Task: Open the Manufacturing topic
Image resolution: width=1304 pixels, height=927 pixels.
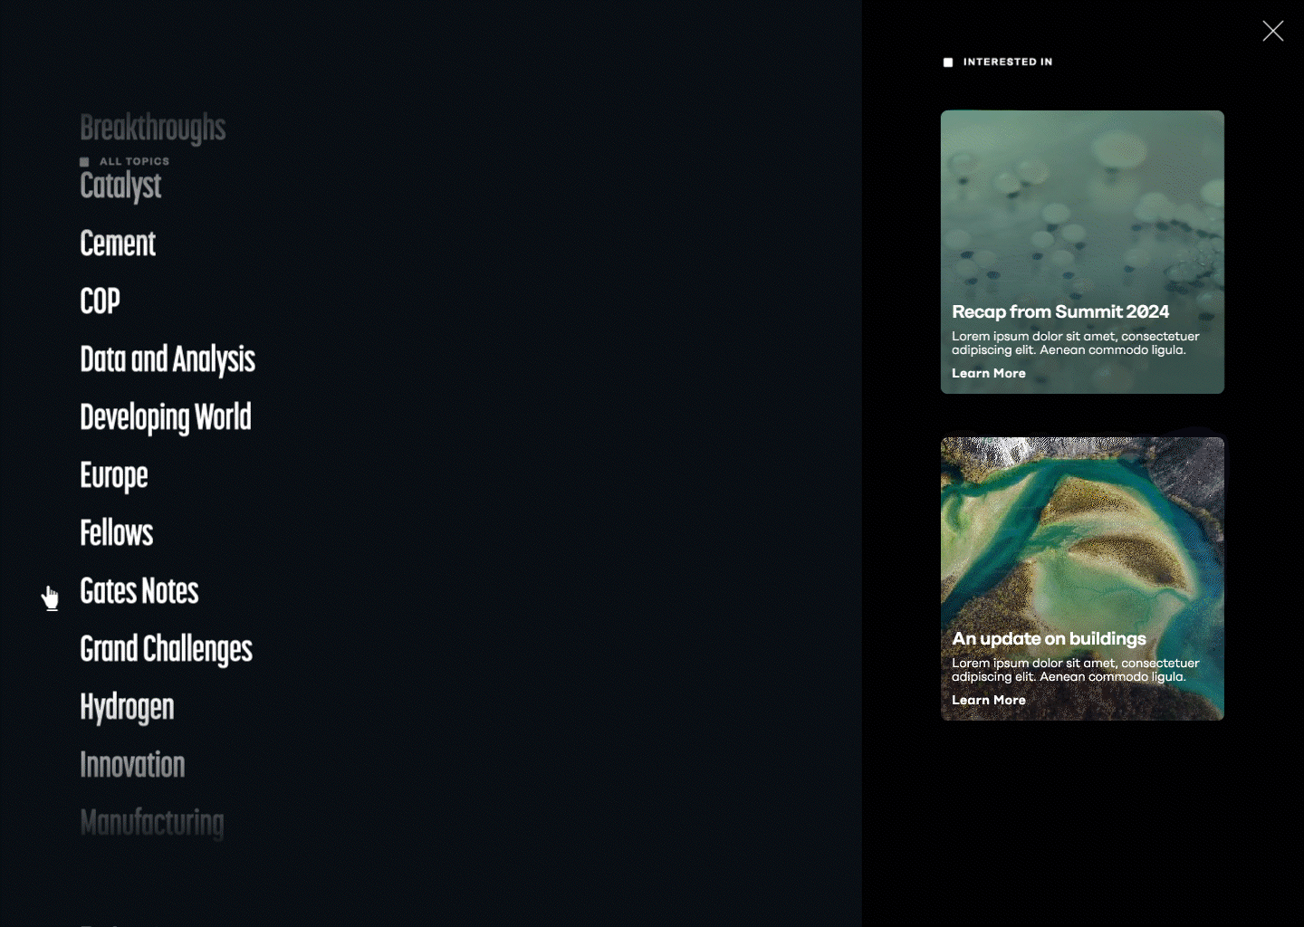Action: 152,823
